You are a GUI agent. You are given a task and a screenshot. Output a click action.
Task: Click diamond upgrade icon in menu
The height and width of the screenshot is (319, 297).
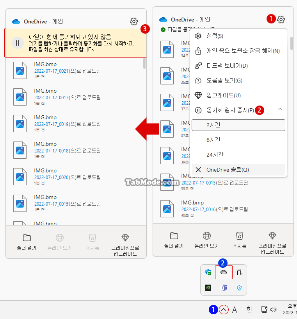(x=198, y=95)
